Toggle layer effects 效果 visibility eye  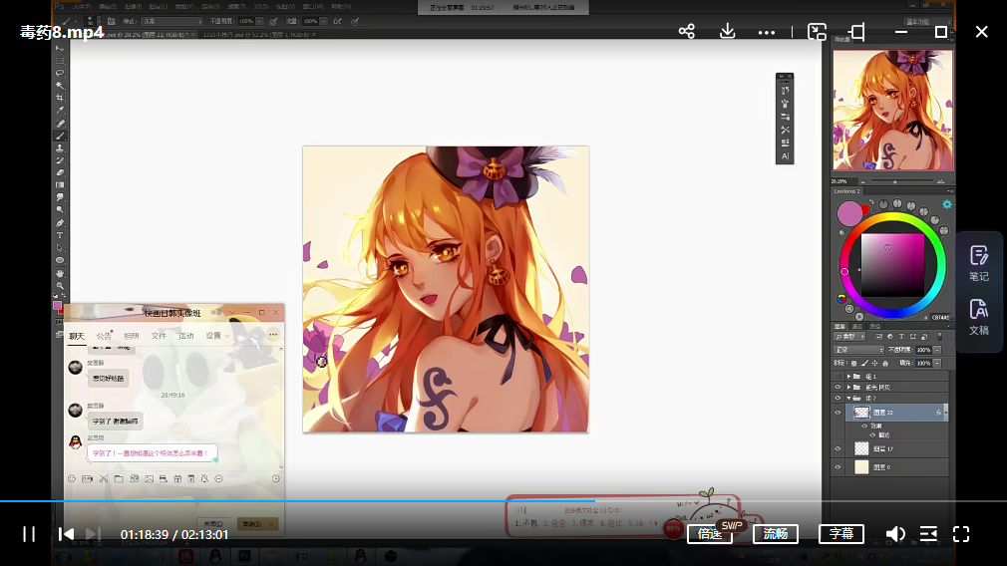pos(864,425)
